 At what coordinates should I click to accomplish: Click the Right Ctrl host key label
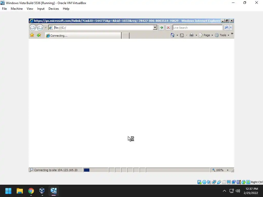(257, 182)
